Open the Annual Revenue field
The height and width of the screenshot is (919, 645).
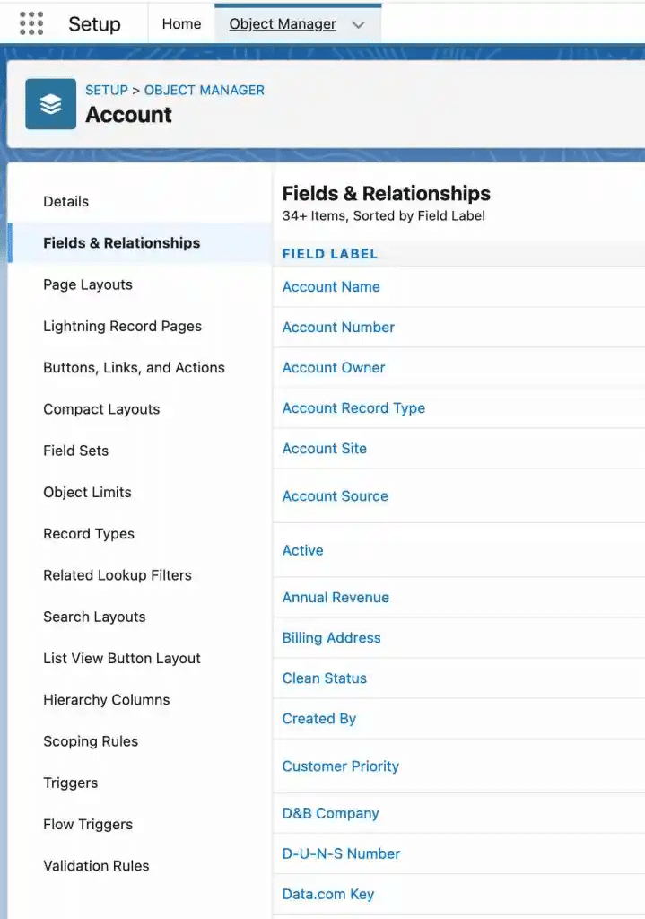[336, 597]
